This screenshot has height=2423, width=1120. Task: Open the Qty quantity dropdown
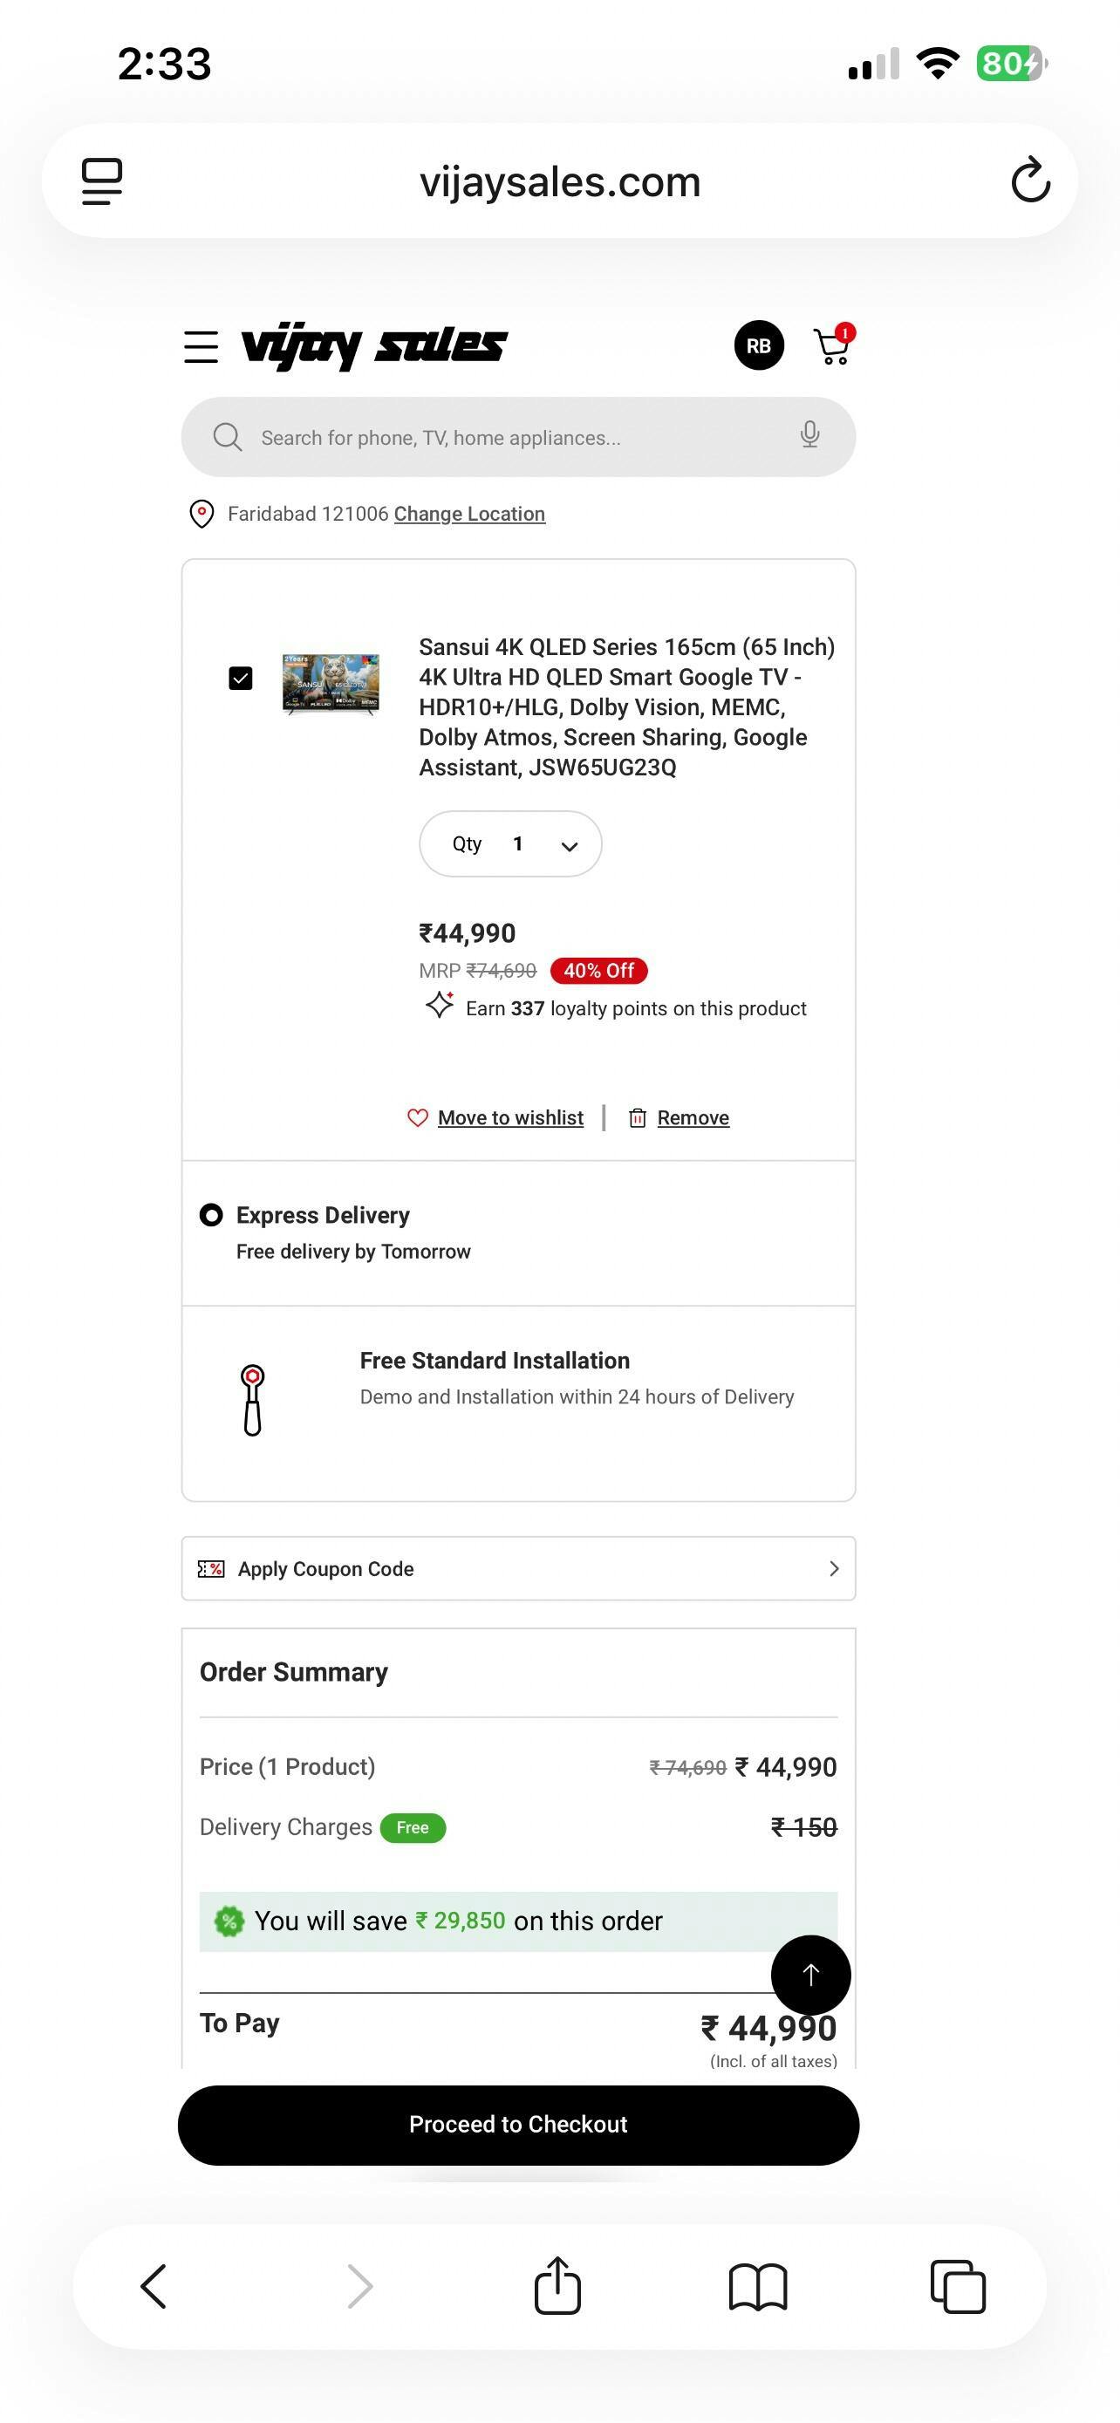point(510,843)
